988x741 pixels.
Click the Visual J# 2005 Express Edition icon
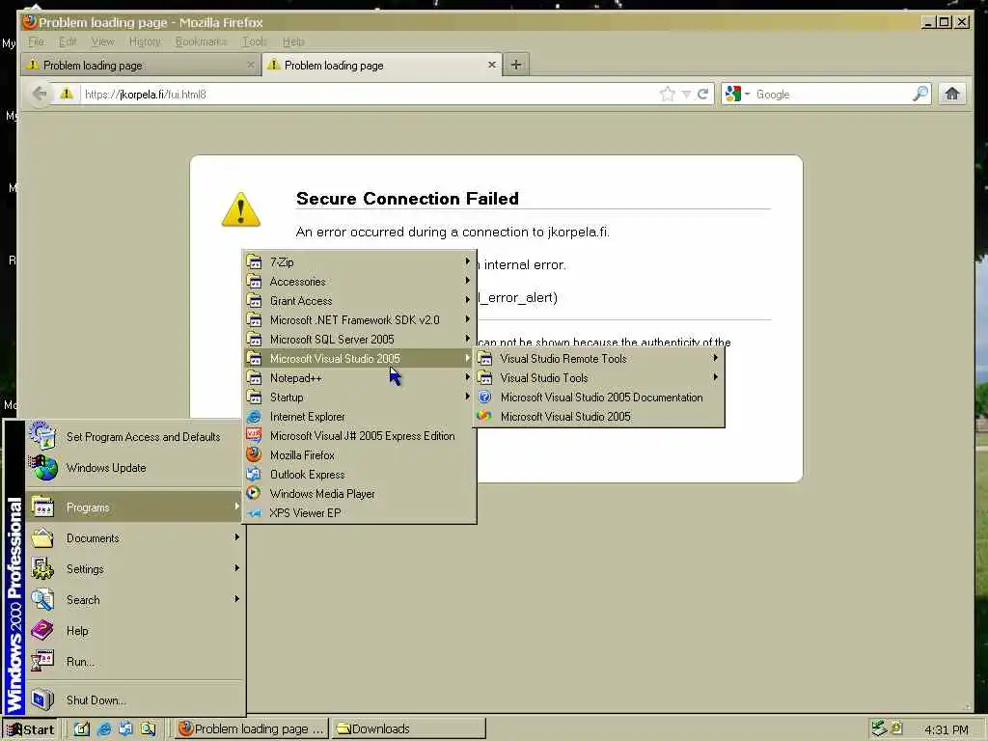(254, 435)
